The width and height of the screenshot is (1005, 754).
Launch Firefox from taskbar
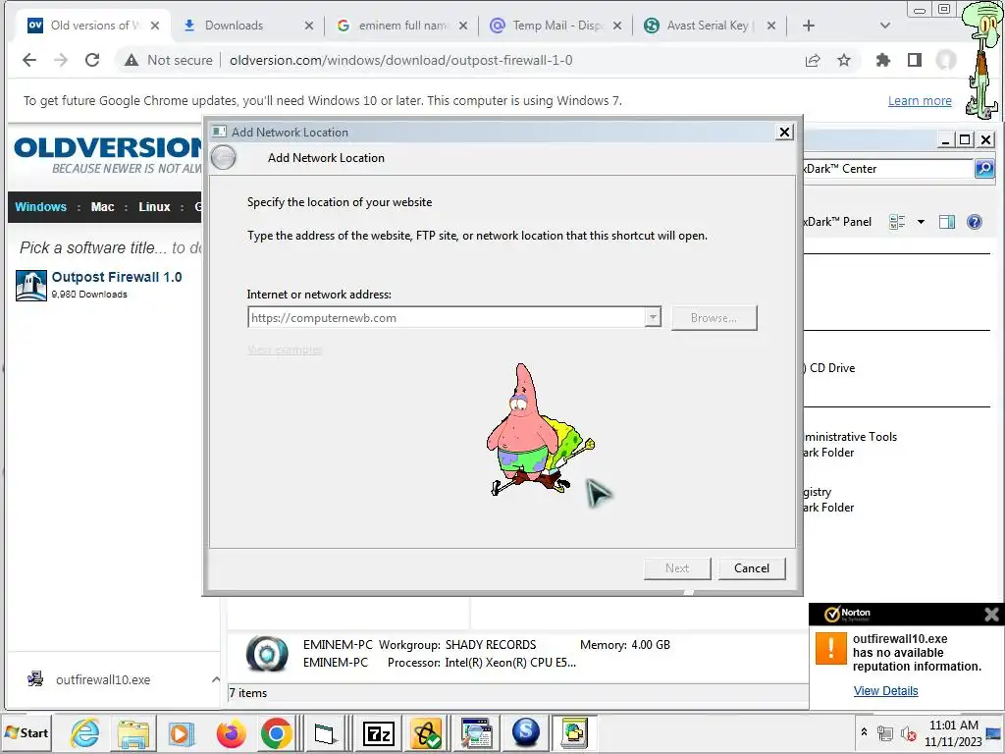pyautogui.click(x=231, y=732)
